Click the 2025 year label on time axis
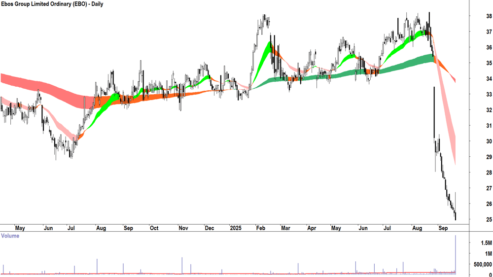The width and height of the screenshot is (493, 277). 236,228
